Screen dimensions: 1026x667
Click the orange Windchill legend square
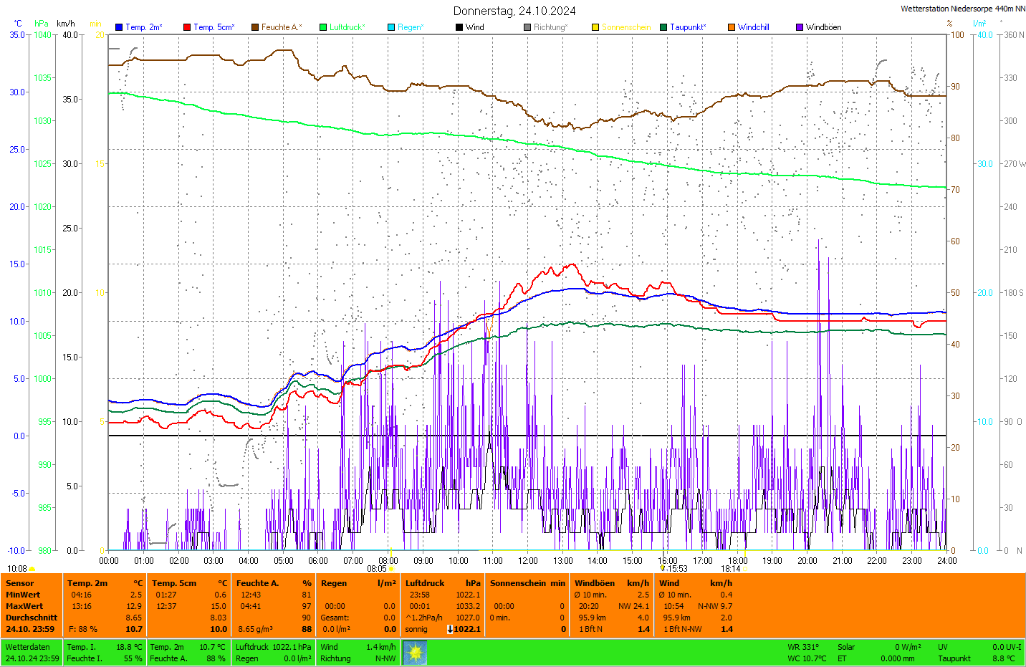coord(732,27)
